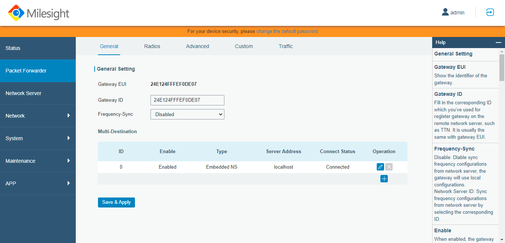Screen dimensions: 505x243
Task: Click the admin username label
Action: [457, 13]
